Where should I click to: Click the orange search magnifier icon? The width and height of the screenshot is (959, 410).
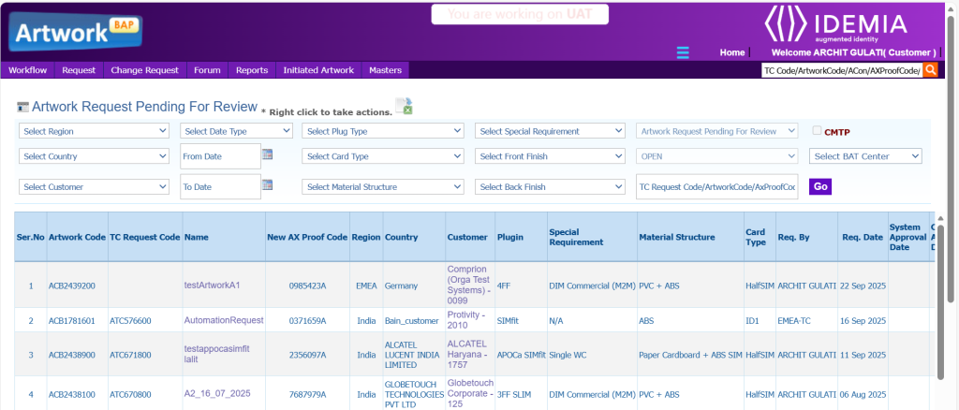click(930, 70)
